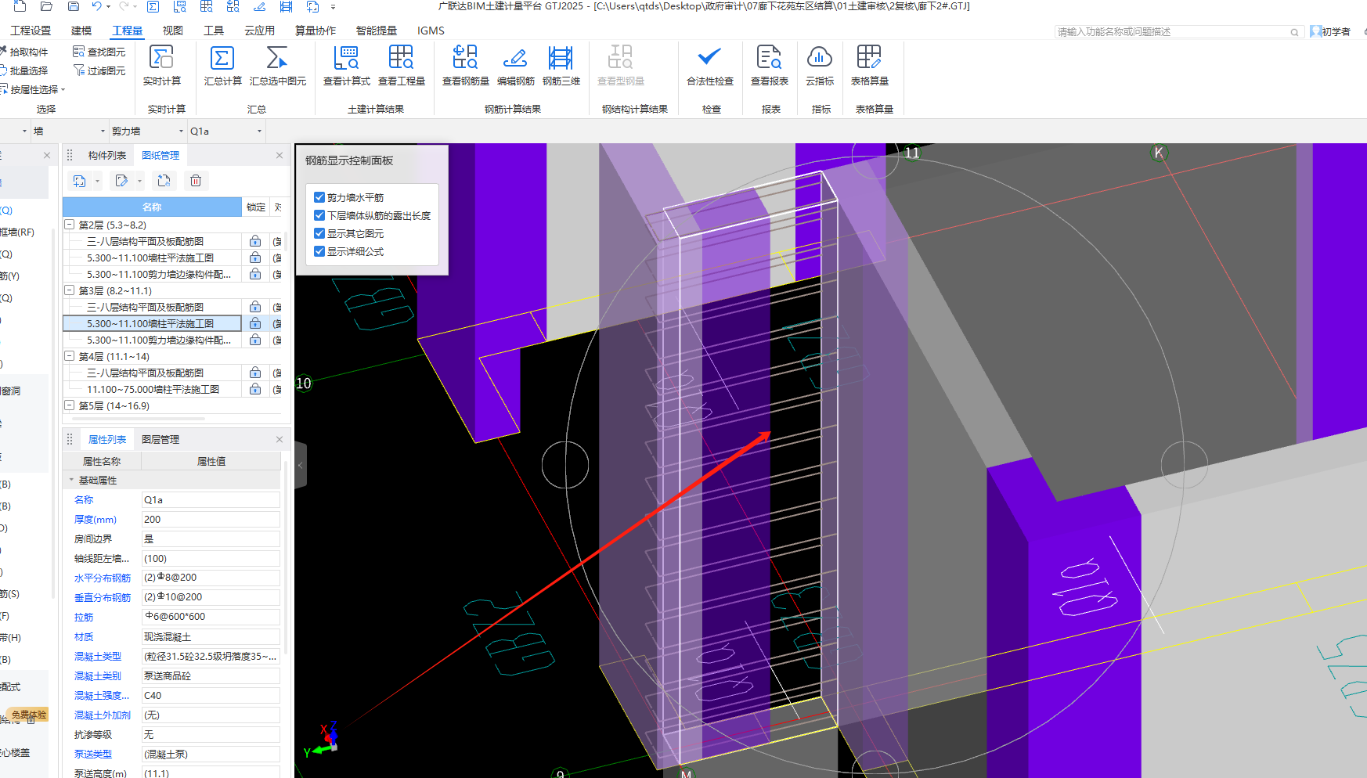Close the 属性列表 panel
Screen dimensions: 1367x778
point(280,439)
